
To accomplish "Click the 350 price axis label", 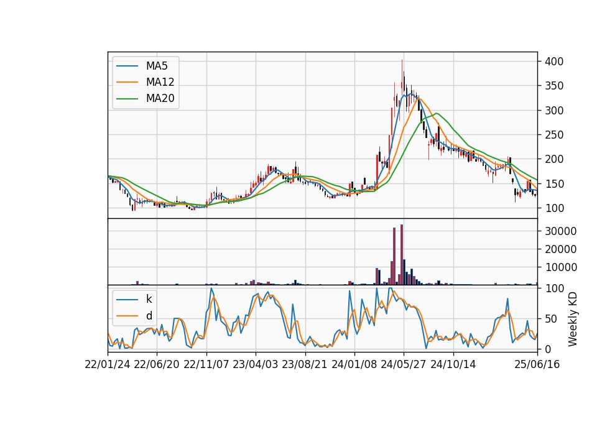I will tap(554, 86).
